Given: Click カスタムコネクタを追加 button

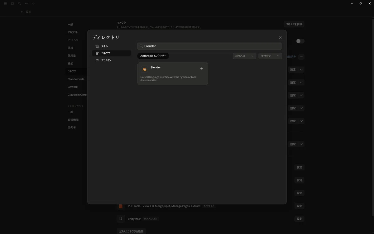Looking at the screenshot, I should point(131,231).
